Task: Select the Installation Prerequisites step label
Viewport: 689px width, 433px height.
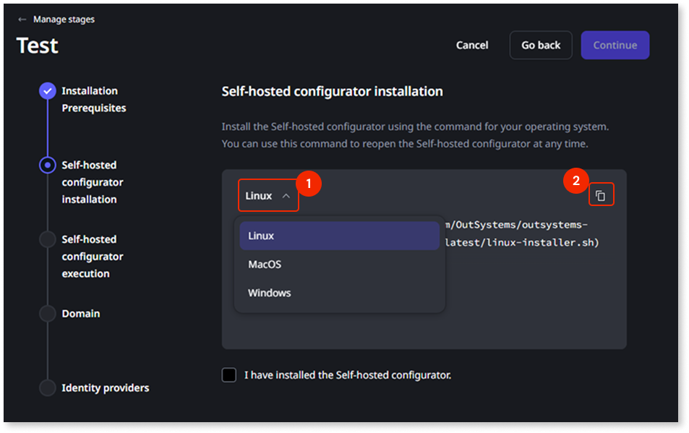Action: click(93, 99)
